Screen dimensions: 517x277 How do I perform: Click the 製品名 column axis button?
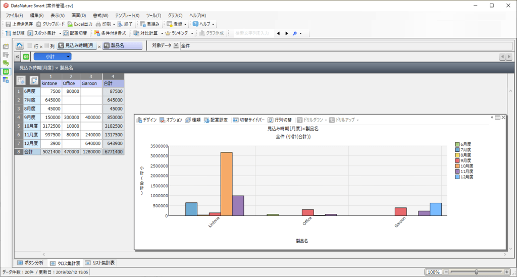click(122, 46)
